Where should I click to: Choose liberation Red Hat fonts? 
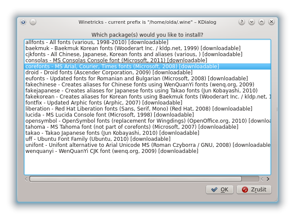[147, 108]
